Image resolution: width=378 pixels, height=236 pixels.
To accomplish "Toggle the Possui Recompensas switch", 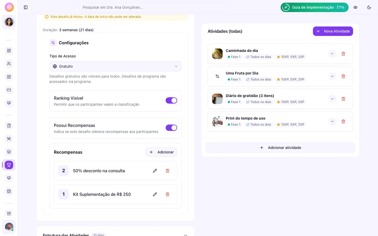I will click(x=171, y=128).
